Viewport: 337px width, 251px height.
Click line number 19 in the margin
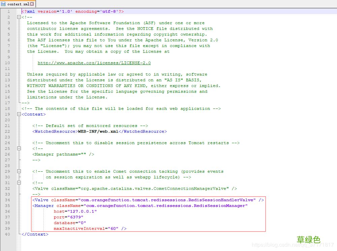[x=7, y=114]
